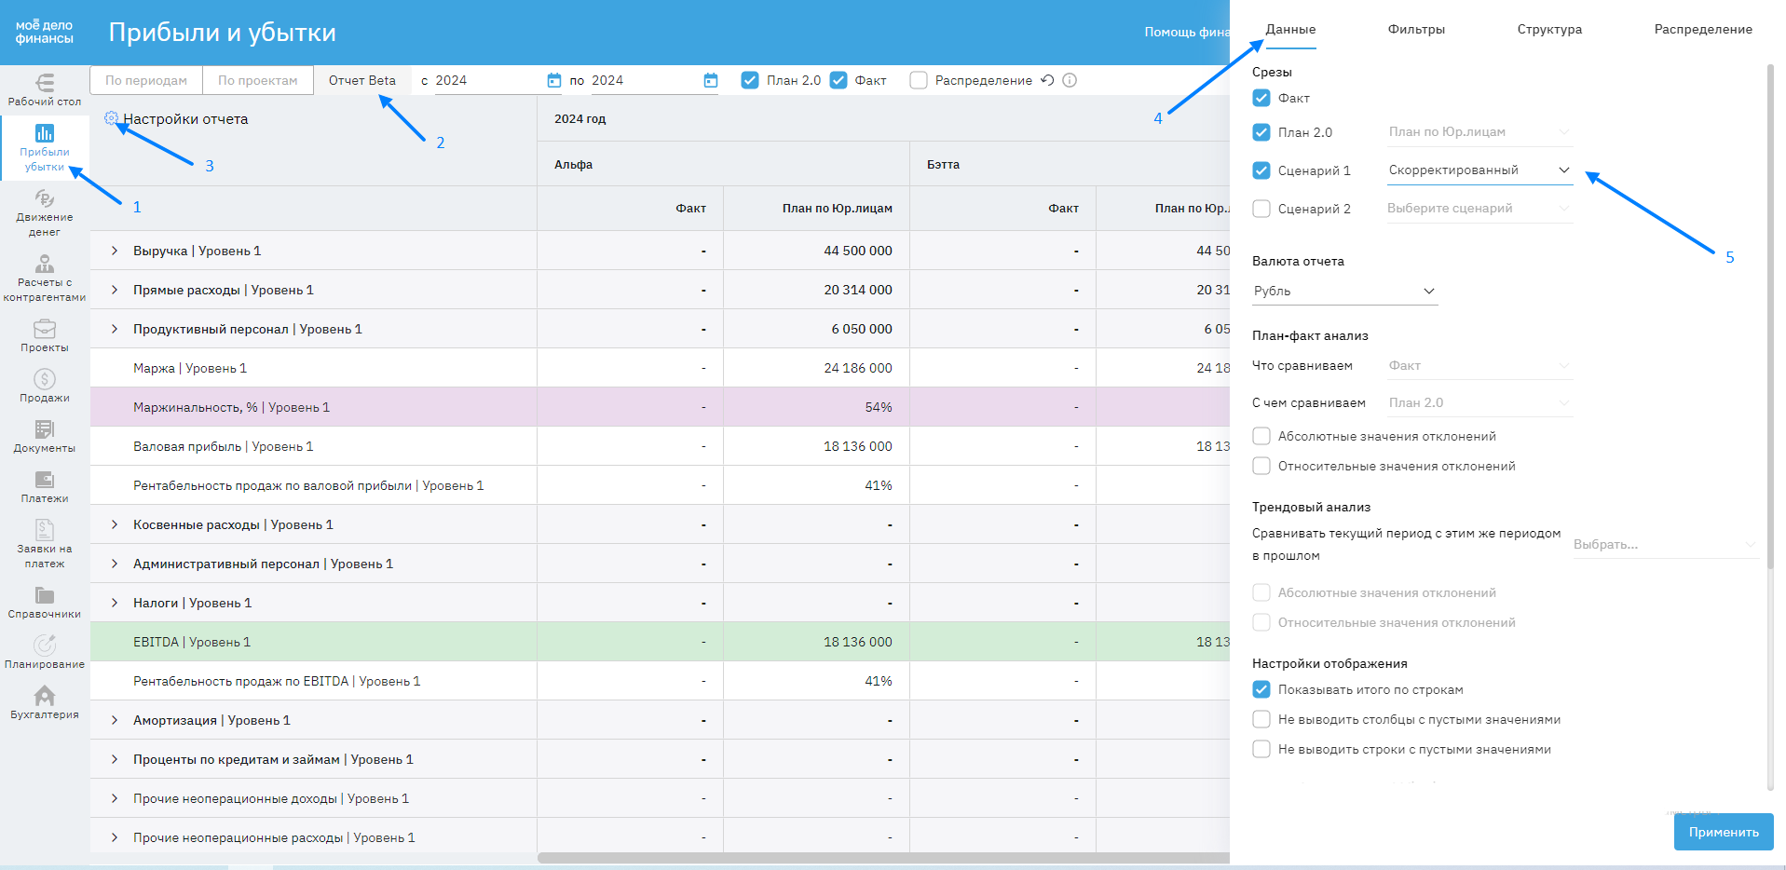
Task: Switch to the Фильтры tab
Action: click(1415, 30)
